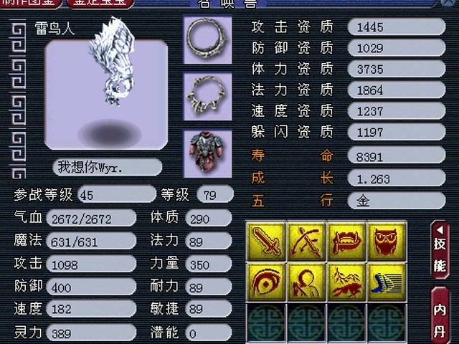Select the scroll skill icon
The image size is (459, 344).
click(346, 242)
